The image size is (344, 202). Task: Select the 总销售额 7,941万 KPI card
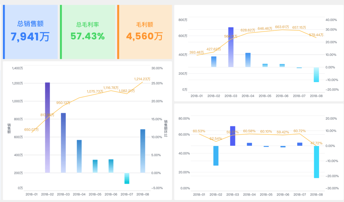pyautogui.click(x=30, y=32)
